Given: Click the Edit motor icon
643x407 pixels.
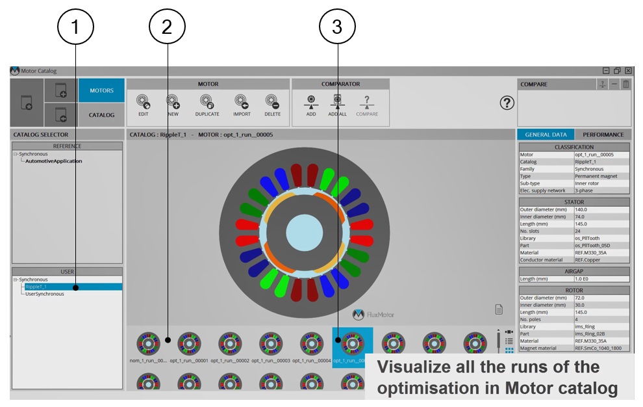Looking at the screenshot, I should point(144,102).
